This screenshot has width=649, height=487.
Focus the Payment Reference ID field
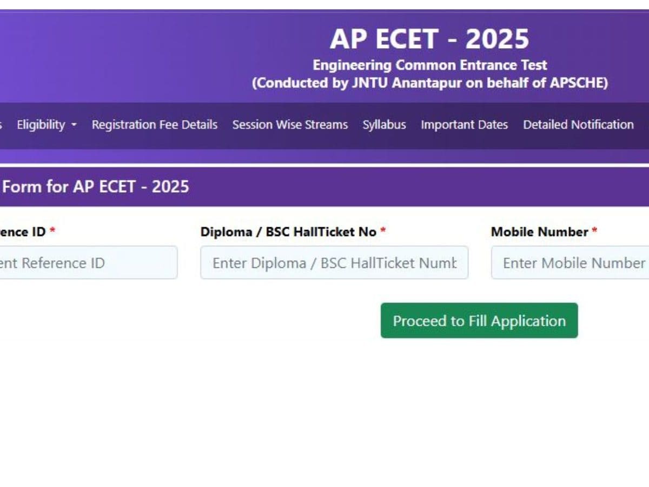click(87, 263)
